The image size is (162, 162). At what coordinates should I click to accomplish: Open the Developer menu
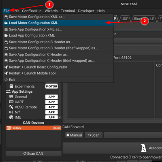click(86, 11)
